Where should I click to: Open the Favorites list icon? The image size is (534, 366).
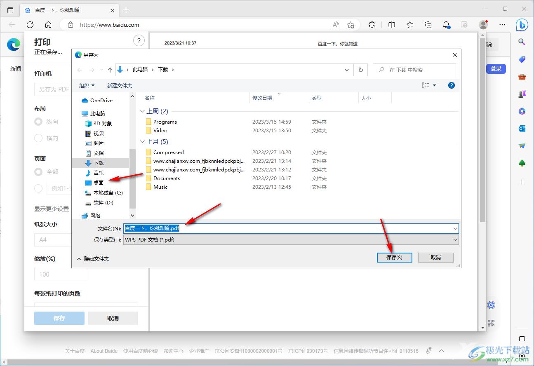tap(410, 25)
